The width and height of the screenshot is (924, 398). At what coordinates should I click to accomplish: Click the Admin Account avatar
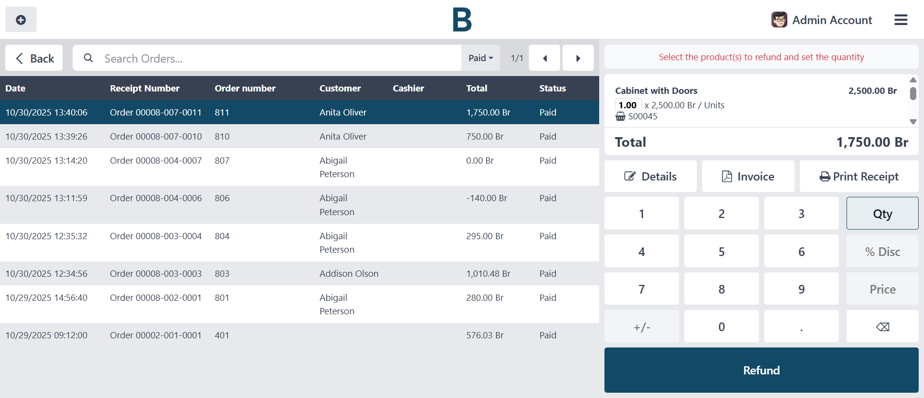coord(779,20)
